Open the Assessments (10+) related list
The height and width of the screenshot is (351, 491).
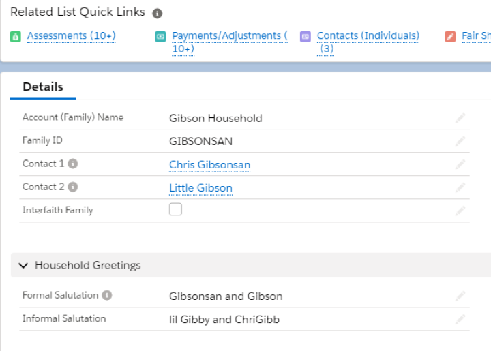click(x=72, y=36)
